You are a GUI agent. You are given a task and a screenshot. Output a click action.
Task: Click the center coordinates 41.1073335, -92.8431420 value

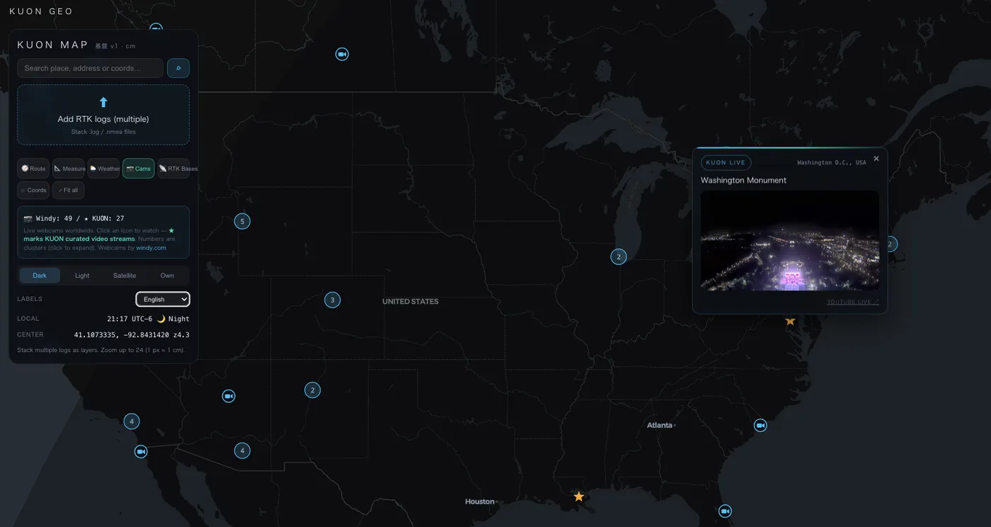click(x=132, y=335)
